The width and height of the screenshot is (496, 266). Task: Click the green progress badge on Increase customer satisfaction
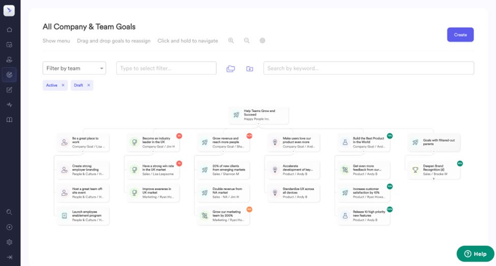pos(390,187)
